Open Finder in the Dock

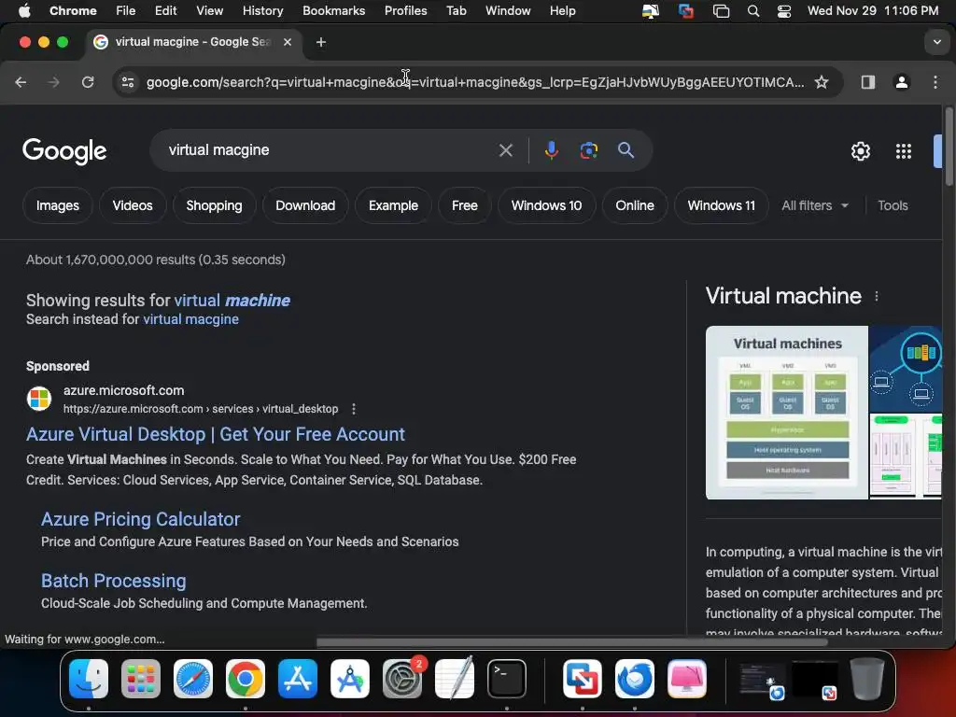(89, 678)
